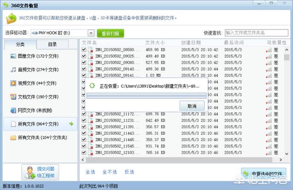Click the 所有文件夹 folder icon
The width and height of the screenshot is (293, 190).
click(13, 137)
